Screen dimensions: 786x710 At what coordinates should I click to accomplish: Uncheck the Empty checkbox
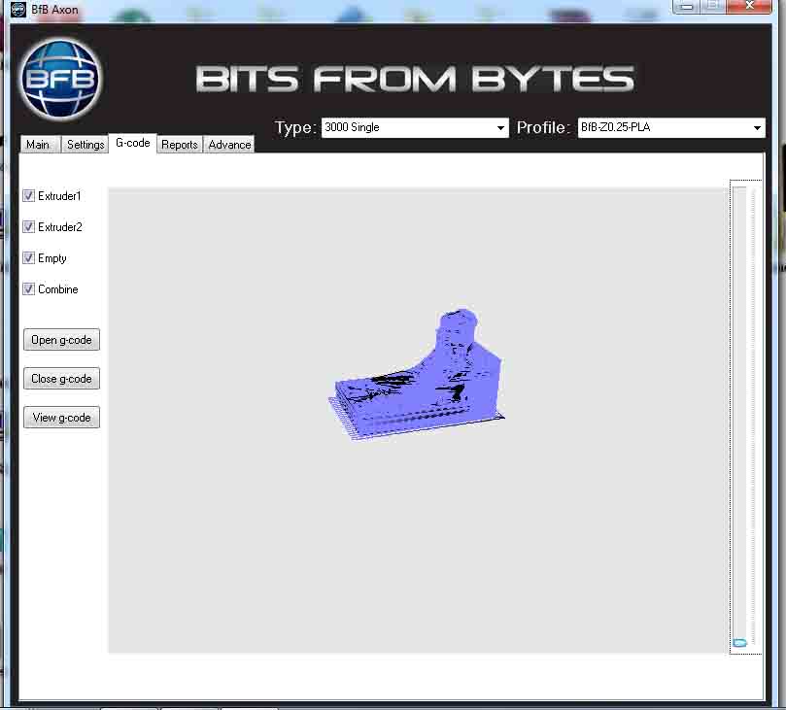coord(28,257)
